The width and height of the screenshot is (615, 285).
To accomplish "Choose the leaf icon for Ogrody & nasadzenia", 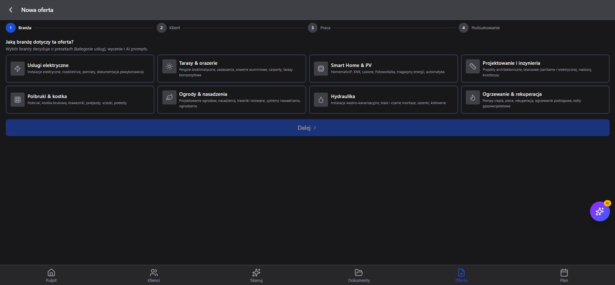I will tap(169, 98).
